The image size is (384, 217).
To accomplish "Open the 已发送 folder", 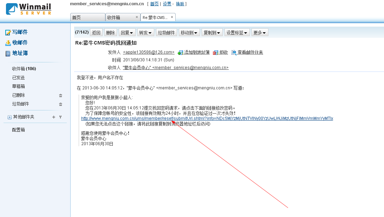I will pos(18,78).
